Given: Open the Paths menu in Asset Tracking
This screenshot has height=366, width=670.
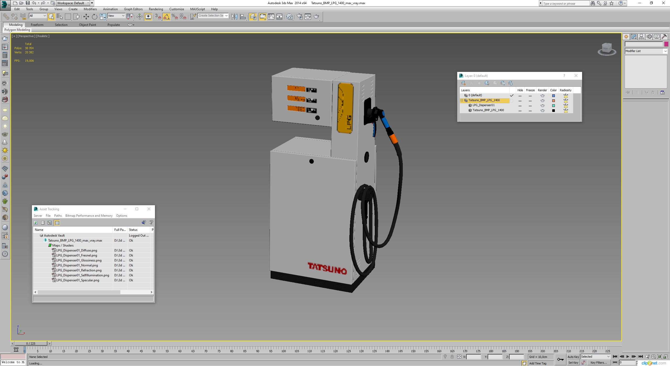Looking at the screenshot, I should click(x=58, y=216).
